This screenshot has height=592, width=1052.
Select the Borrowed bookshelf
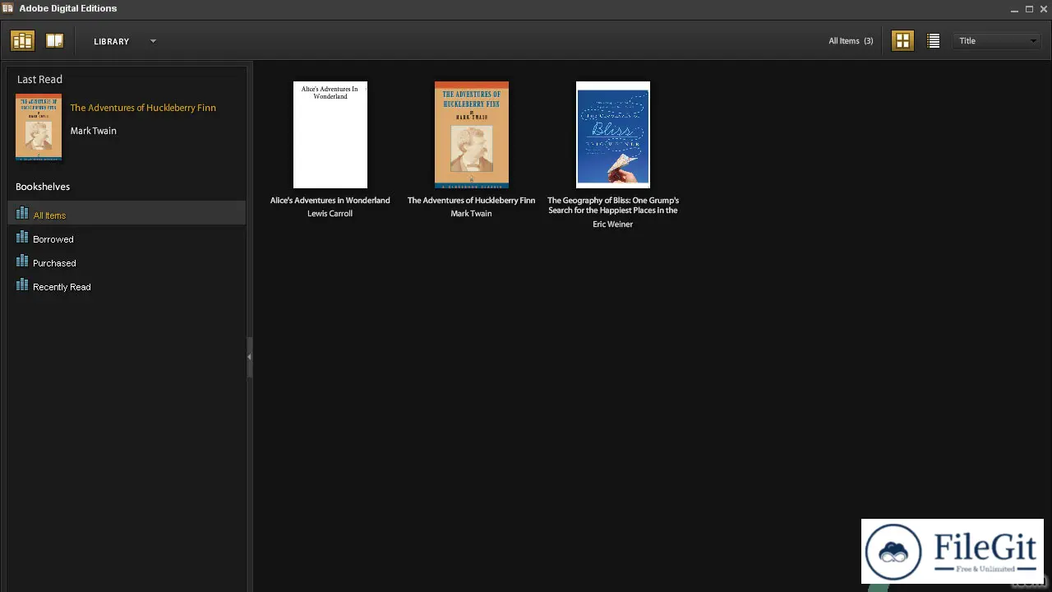point(127,238)
